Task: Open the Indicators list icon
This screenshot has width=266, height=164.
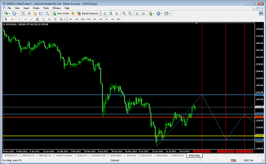Action: pos(151,13)
